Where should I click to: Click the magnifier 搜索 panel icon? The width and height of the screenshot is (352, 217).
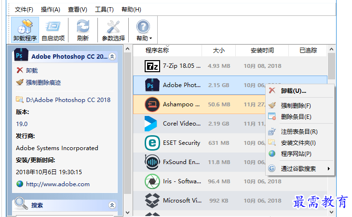pyautogui.click(x=21, y=203)
